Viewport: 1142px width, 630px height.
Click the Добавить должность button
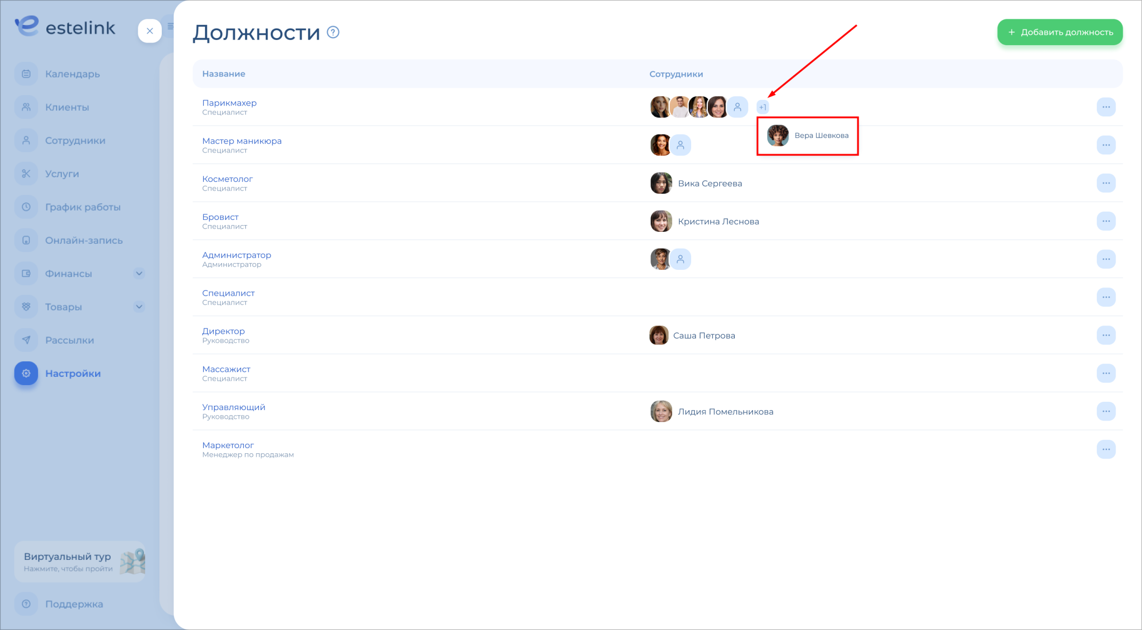click(x=1060, y=32)
